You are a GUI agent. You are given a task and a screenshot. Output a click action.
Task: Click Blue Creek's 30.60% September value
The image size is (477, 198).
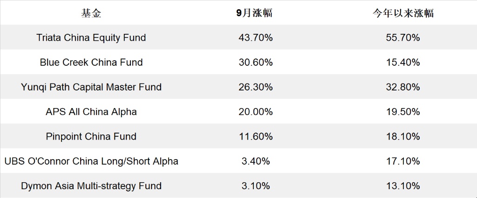255,62
